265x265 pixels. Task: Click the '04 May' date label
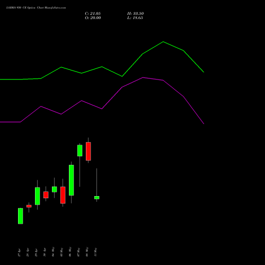tap(53, 252)
